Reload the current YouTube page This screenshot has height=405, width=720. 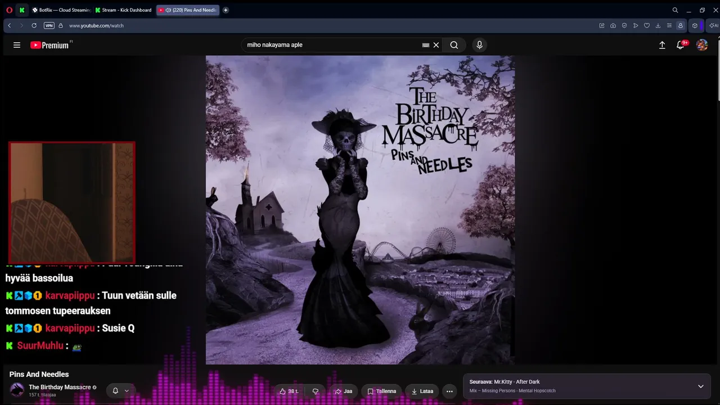coord(34,25)
